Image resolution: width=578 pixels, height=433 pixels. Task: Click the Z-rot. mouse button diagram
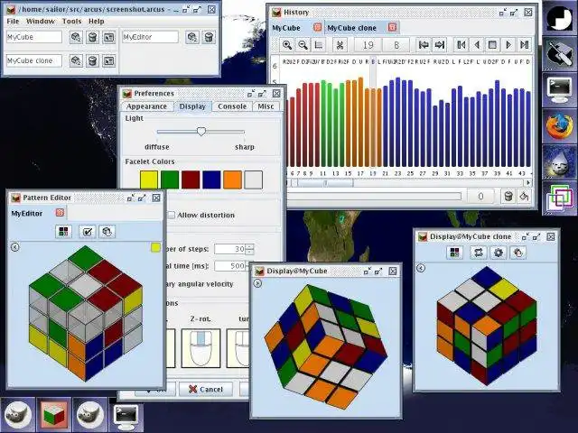pos(200,348)
